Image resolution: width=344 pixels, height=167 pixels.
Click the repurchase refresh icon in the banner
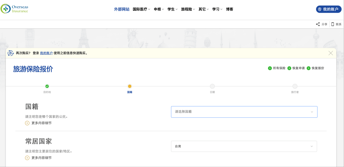[x=11, y=53]
